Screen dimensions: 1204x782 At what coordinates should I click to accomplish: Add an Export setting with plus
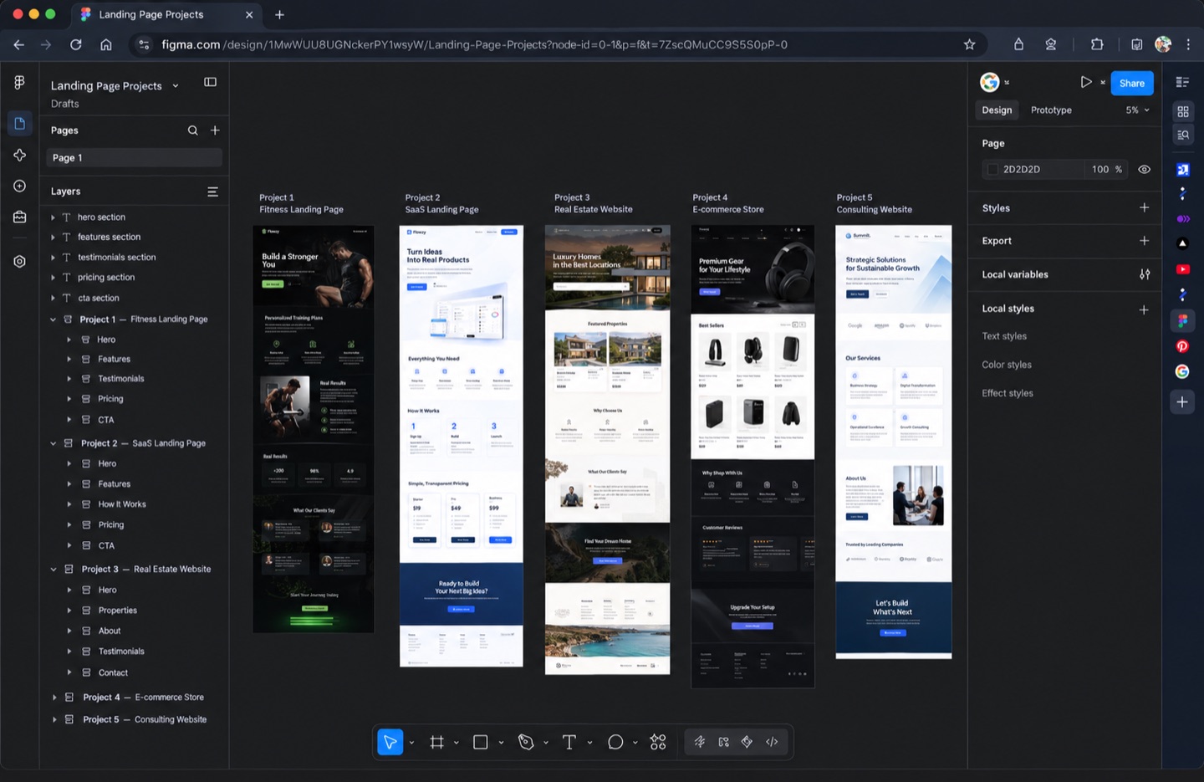pyautogui.click(x=1145, y=240)
